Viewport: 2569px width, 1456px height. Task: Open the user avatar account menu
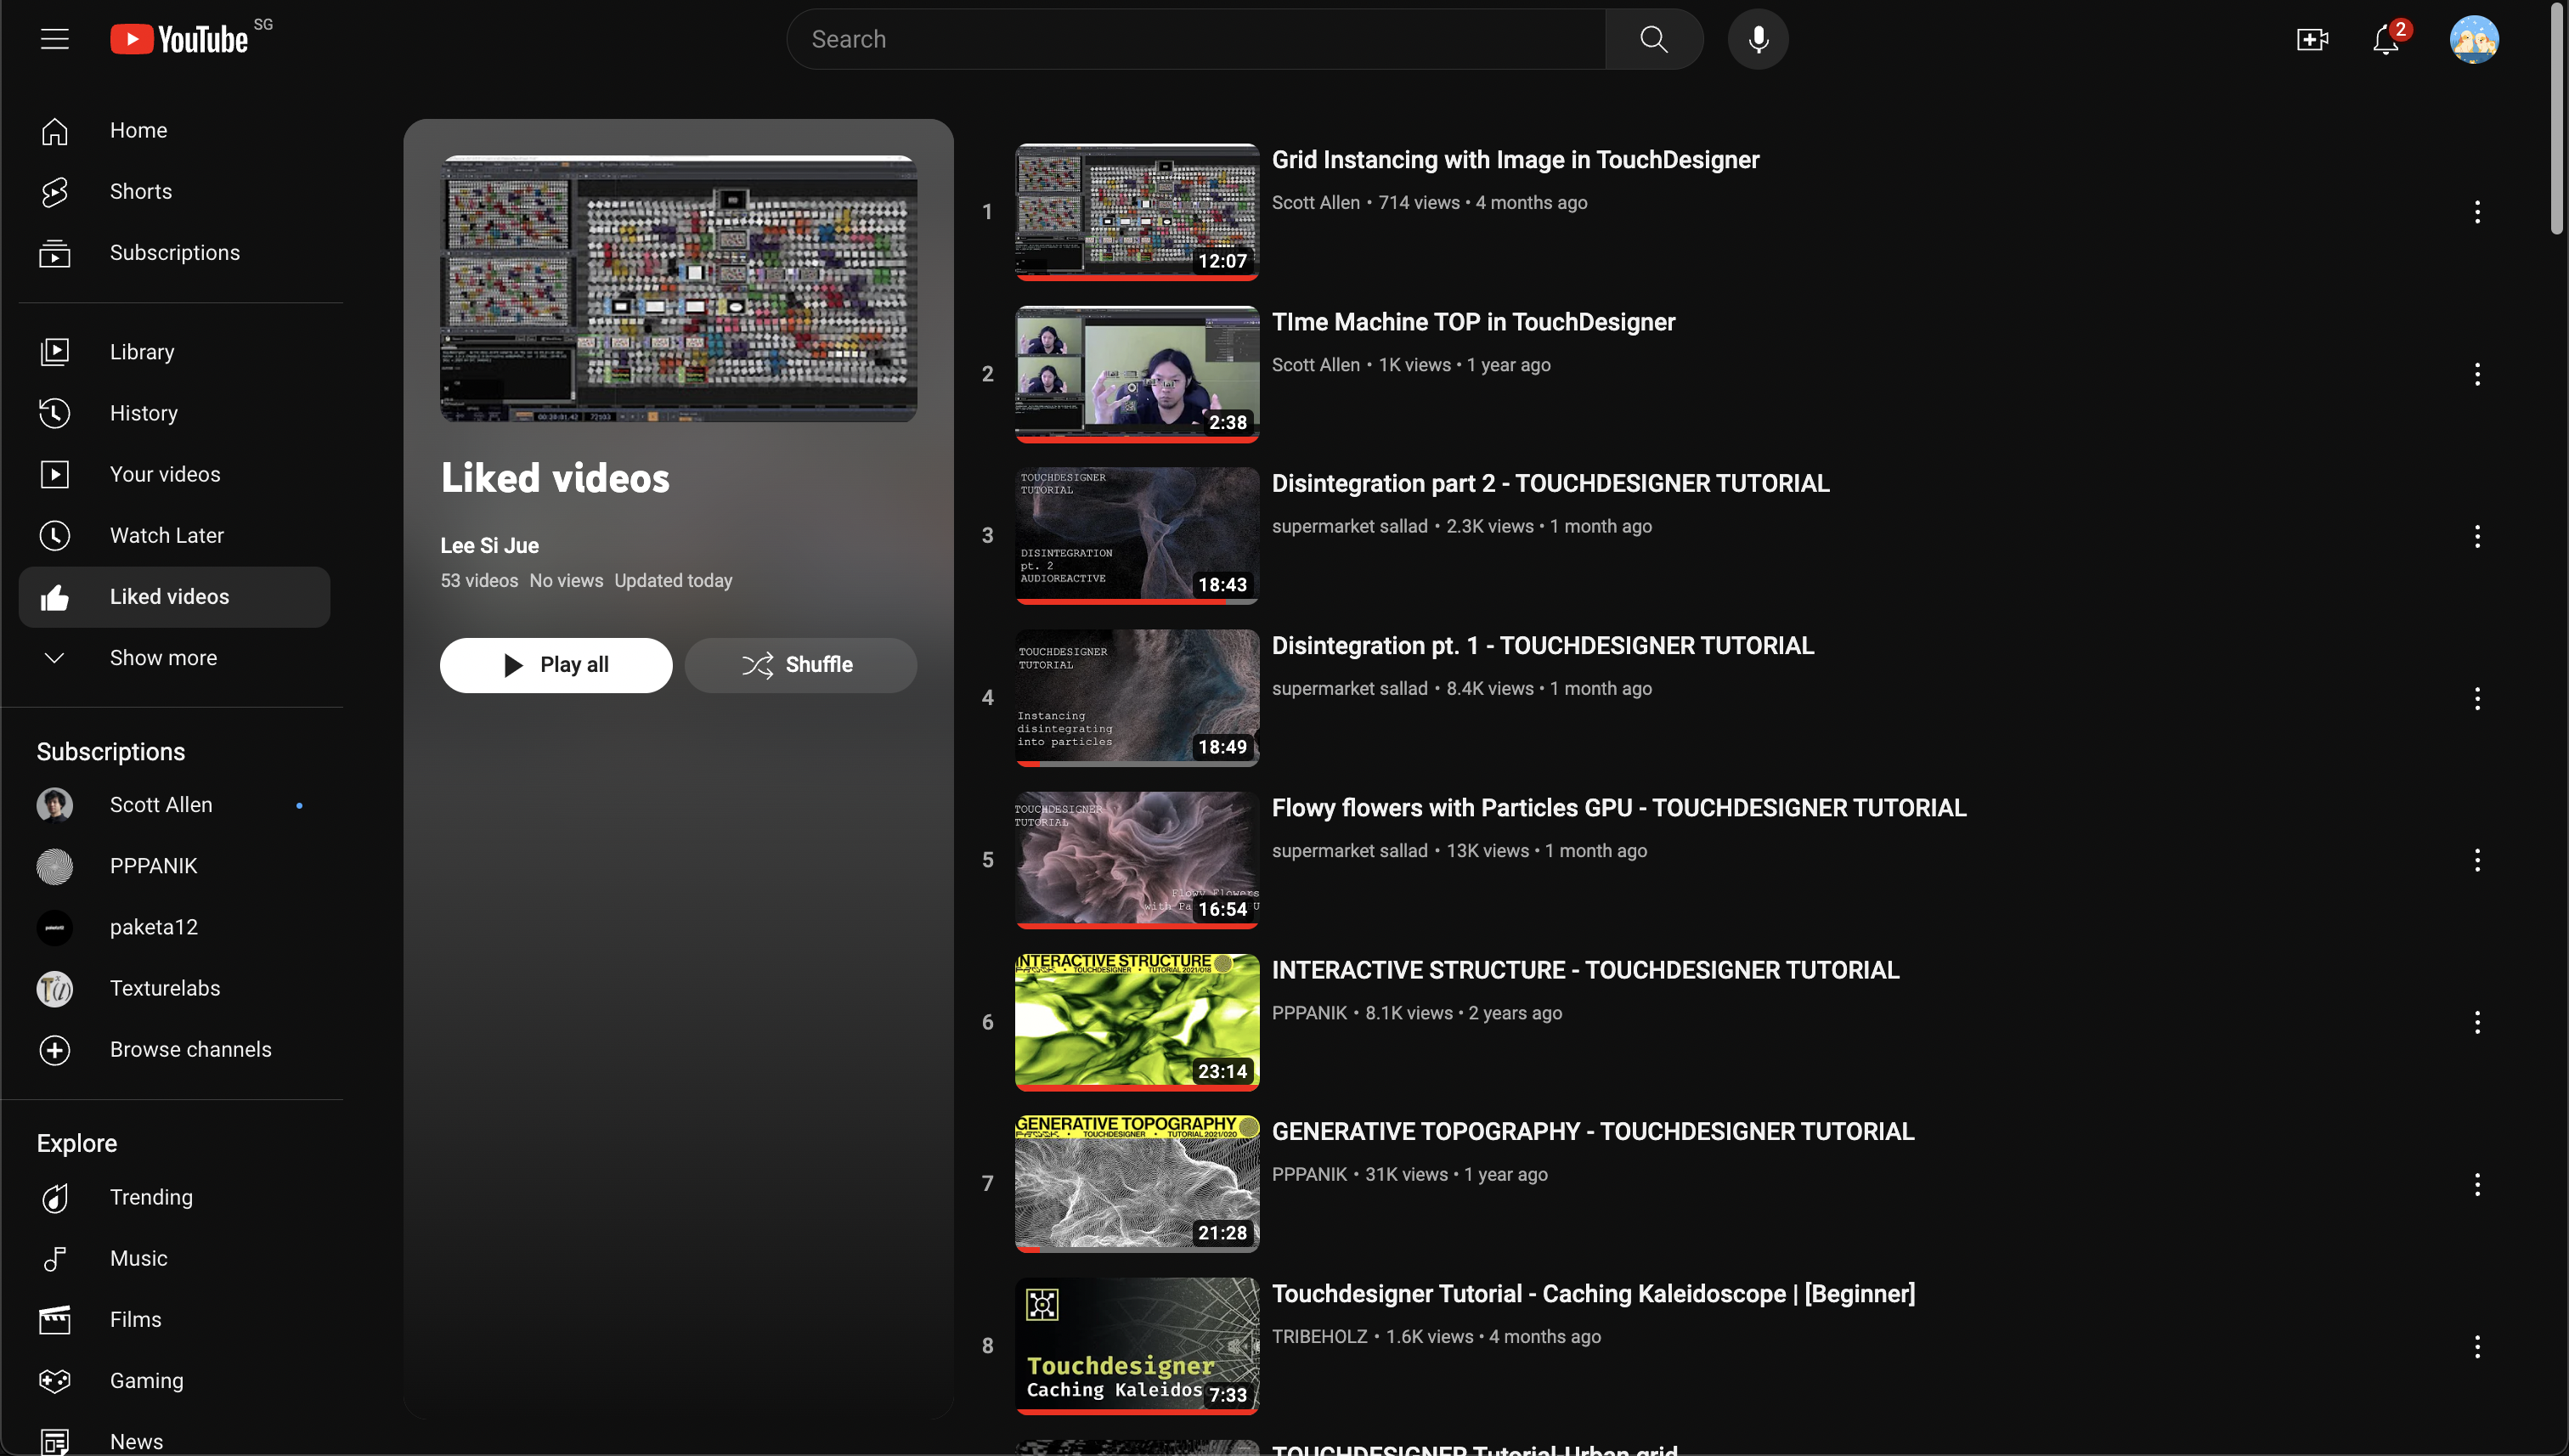coord(2473,39)
